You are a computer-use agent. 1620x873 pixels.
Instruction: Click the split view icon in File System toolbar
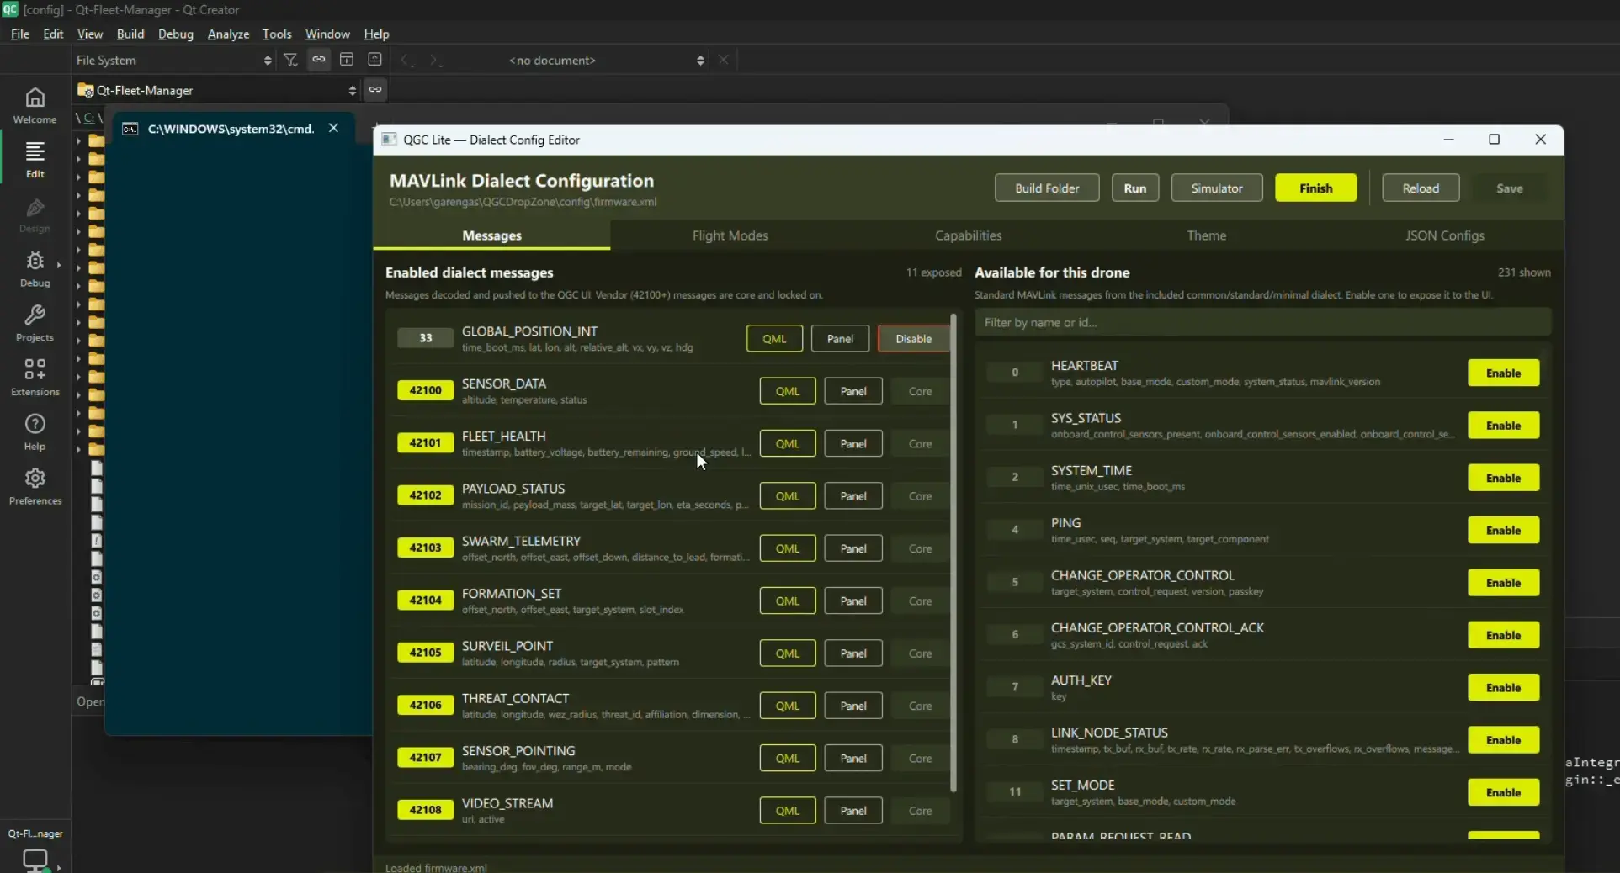[x=347, y=60]
